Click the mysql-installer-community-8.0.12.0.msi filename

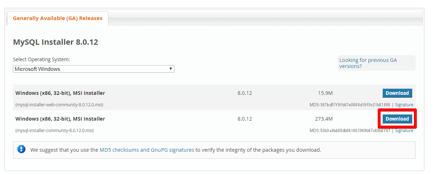pyautogui.click(x=55, y=131)
